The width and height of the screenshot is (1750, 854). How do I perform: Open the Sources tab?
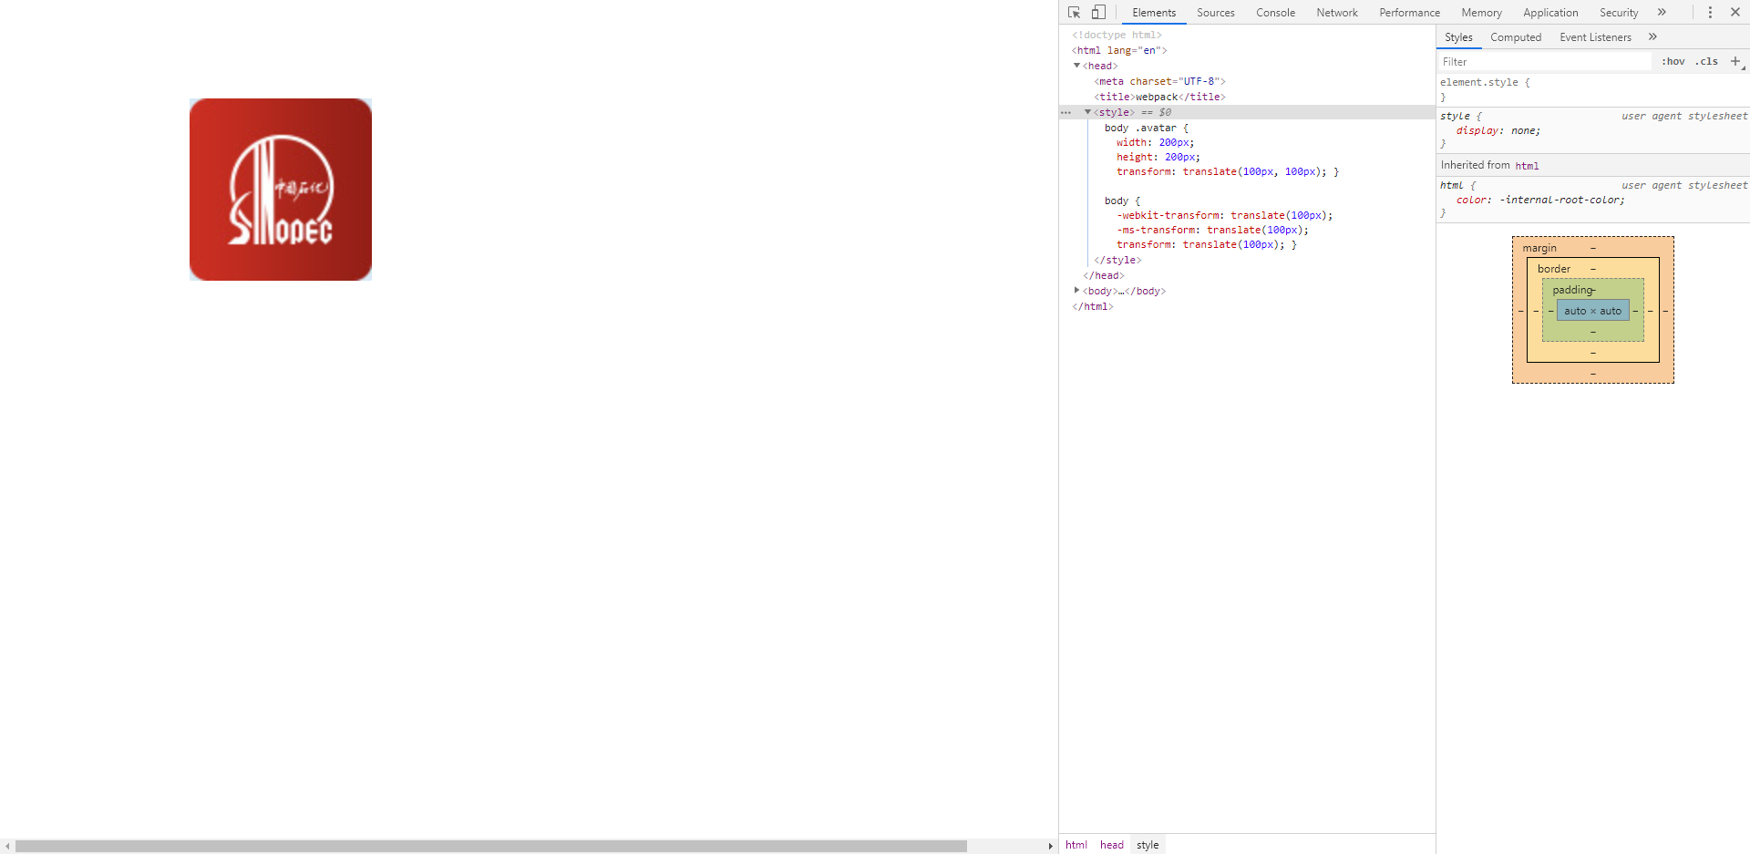point(1216,13)
